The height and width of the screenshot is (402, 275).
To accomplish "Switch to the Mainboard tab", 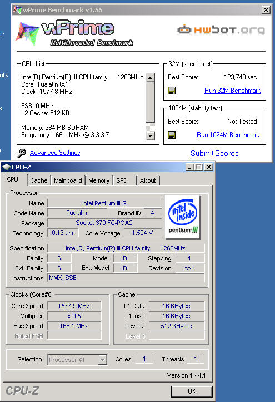I will pyautogui.click(x=68, y=180).
